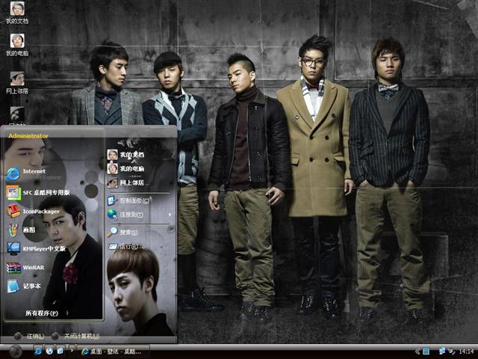Image resolution: width=478 pixels, height=359 pixels.
Task: Expand quick launch overflow chevron
Action: tap(72, 351)
